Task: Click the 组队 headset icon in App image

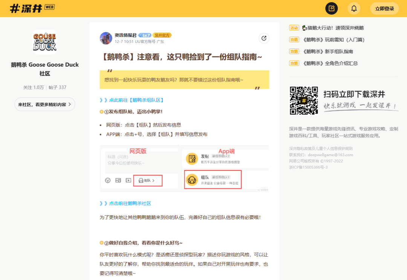Action: pyautogui.click(x=192, y=180)
